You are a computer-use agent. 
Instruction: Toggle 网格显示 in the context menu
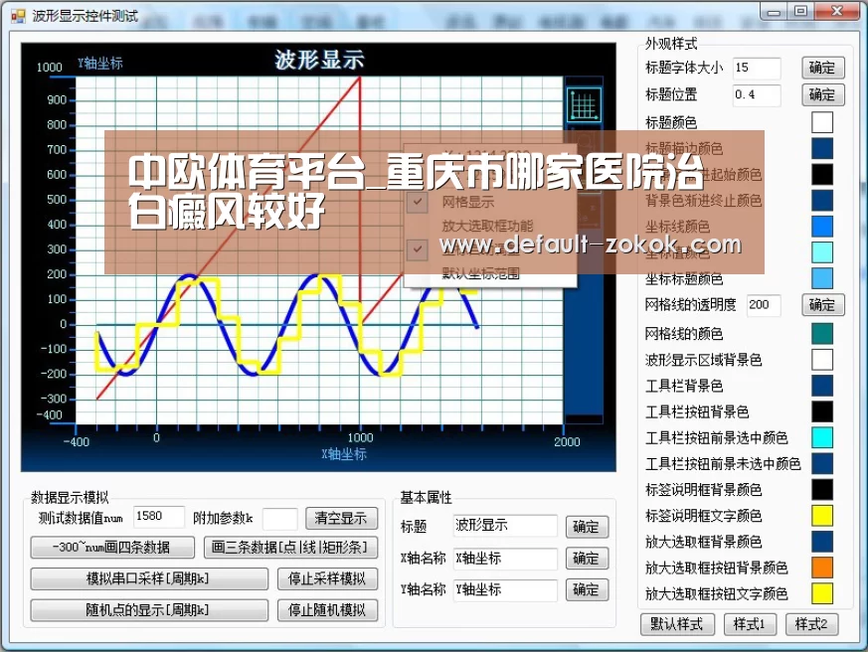(467, 202)
